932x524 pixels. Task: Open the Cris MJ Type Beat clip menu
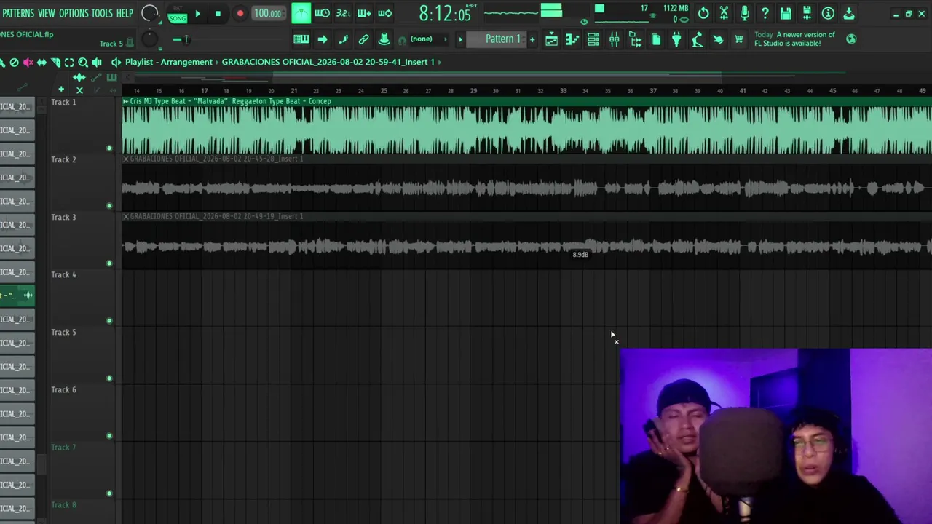(x=126, y=101)
